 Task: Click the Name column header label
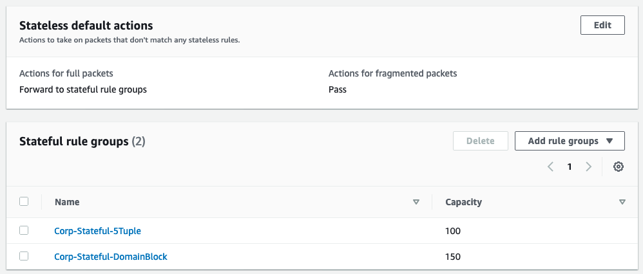(67, 202)
